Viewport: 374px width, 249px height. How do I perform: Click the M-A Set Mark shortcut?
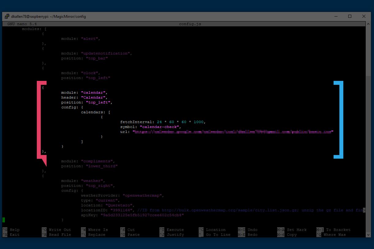292,230
